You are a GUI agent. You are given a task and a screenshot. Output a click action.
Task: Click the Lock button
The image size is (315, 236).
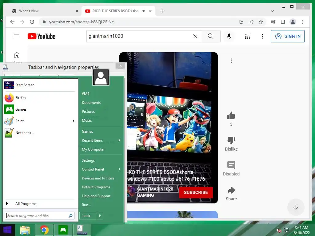(88, 216)
